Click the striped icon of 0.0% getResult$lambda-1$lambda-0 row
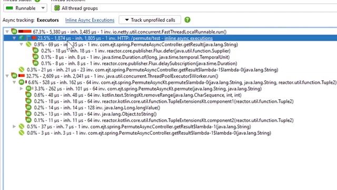 coord(22,132)
